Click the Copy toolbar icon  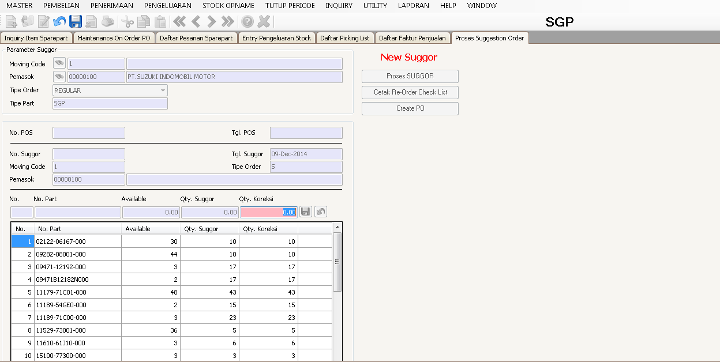tap(144, 22)
